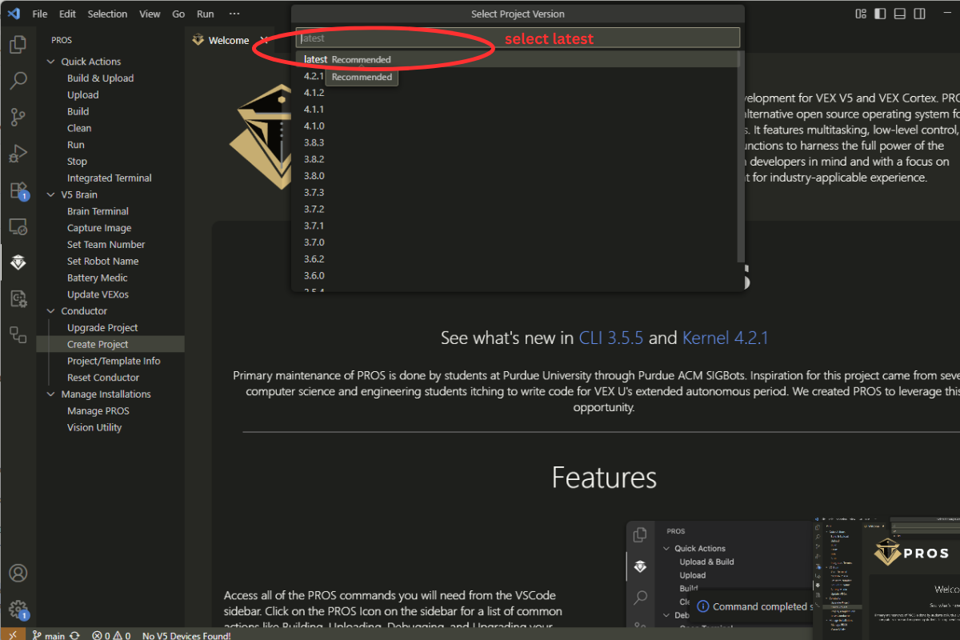Open the Extensions view icon
The image size is (960, 640).
pos(18,190)
